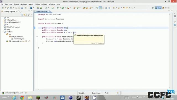Open dropdown next to Debug icon
This screenshot has height=100, width=177.
point(60,8)
